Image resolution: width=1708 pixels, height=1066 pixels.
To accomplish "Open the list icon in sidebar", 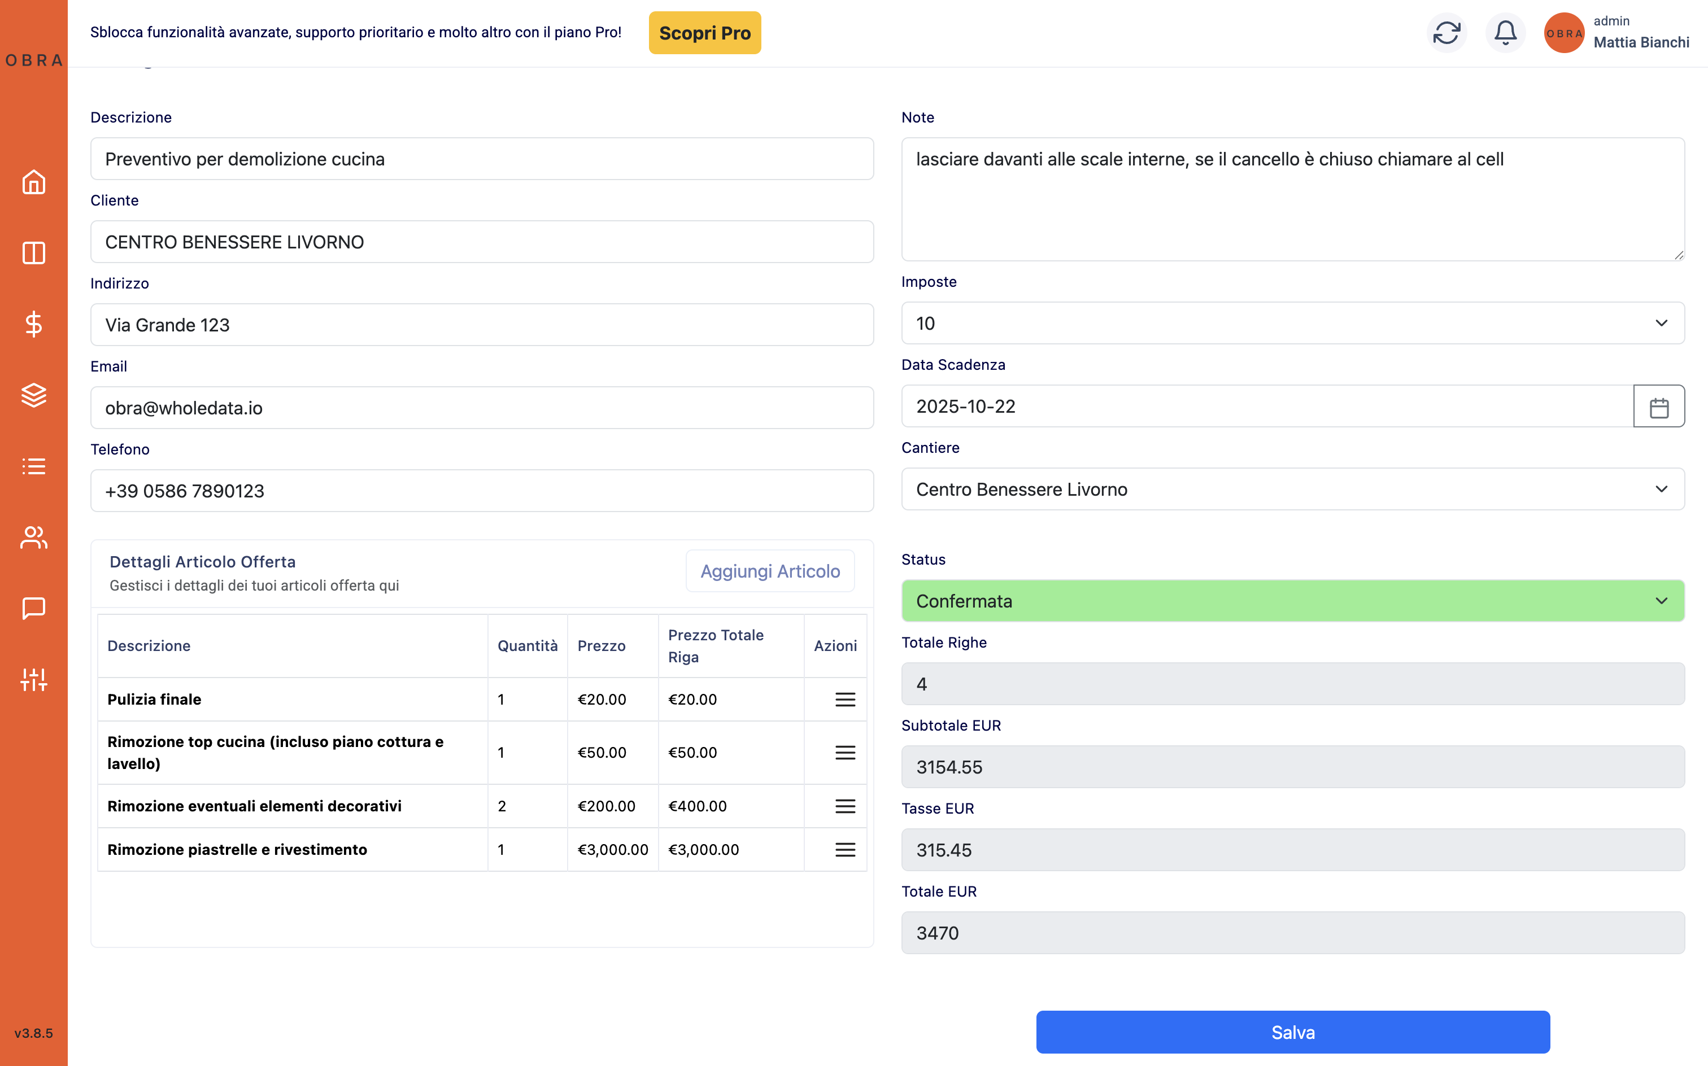I will (33, 466).
